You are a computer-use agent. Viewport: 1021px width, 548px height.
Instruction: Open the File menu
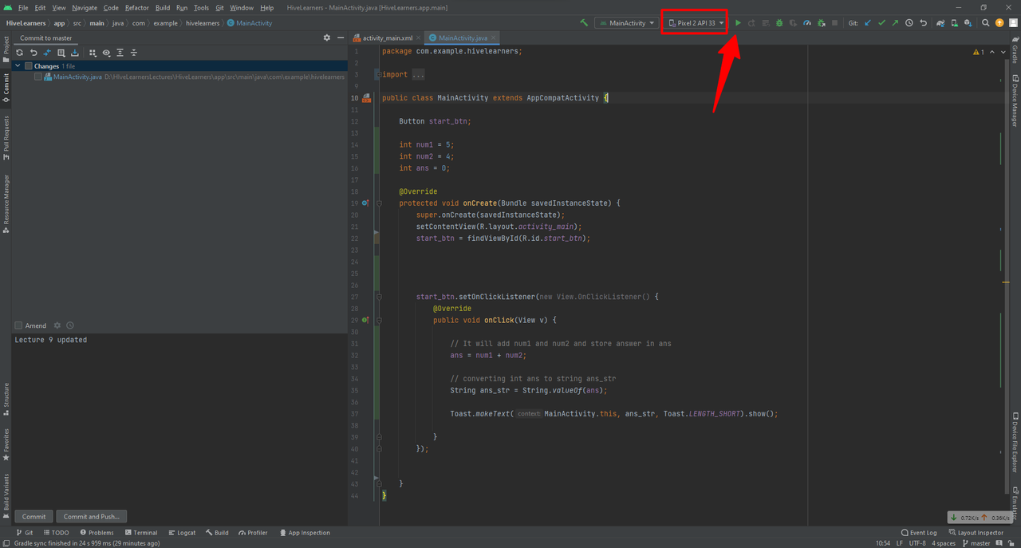[23, 8]
